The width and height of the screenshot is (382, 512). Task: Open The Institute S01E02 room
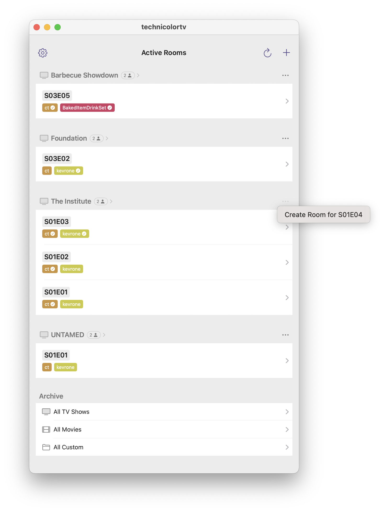point(164,262)
